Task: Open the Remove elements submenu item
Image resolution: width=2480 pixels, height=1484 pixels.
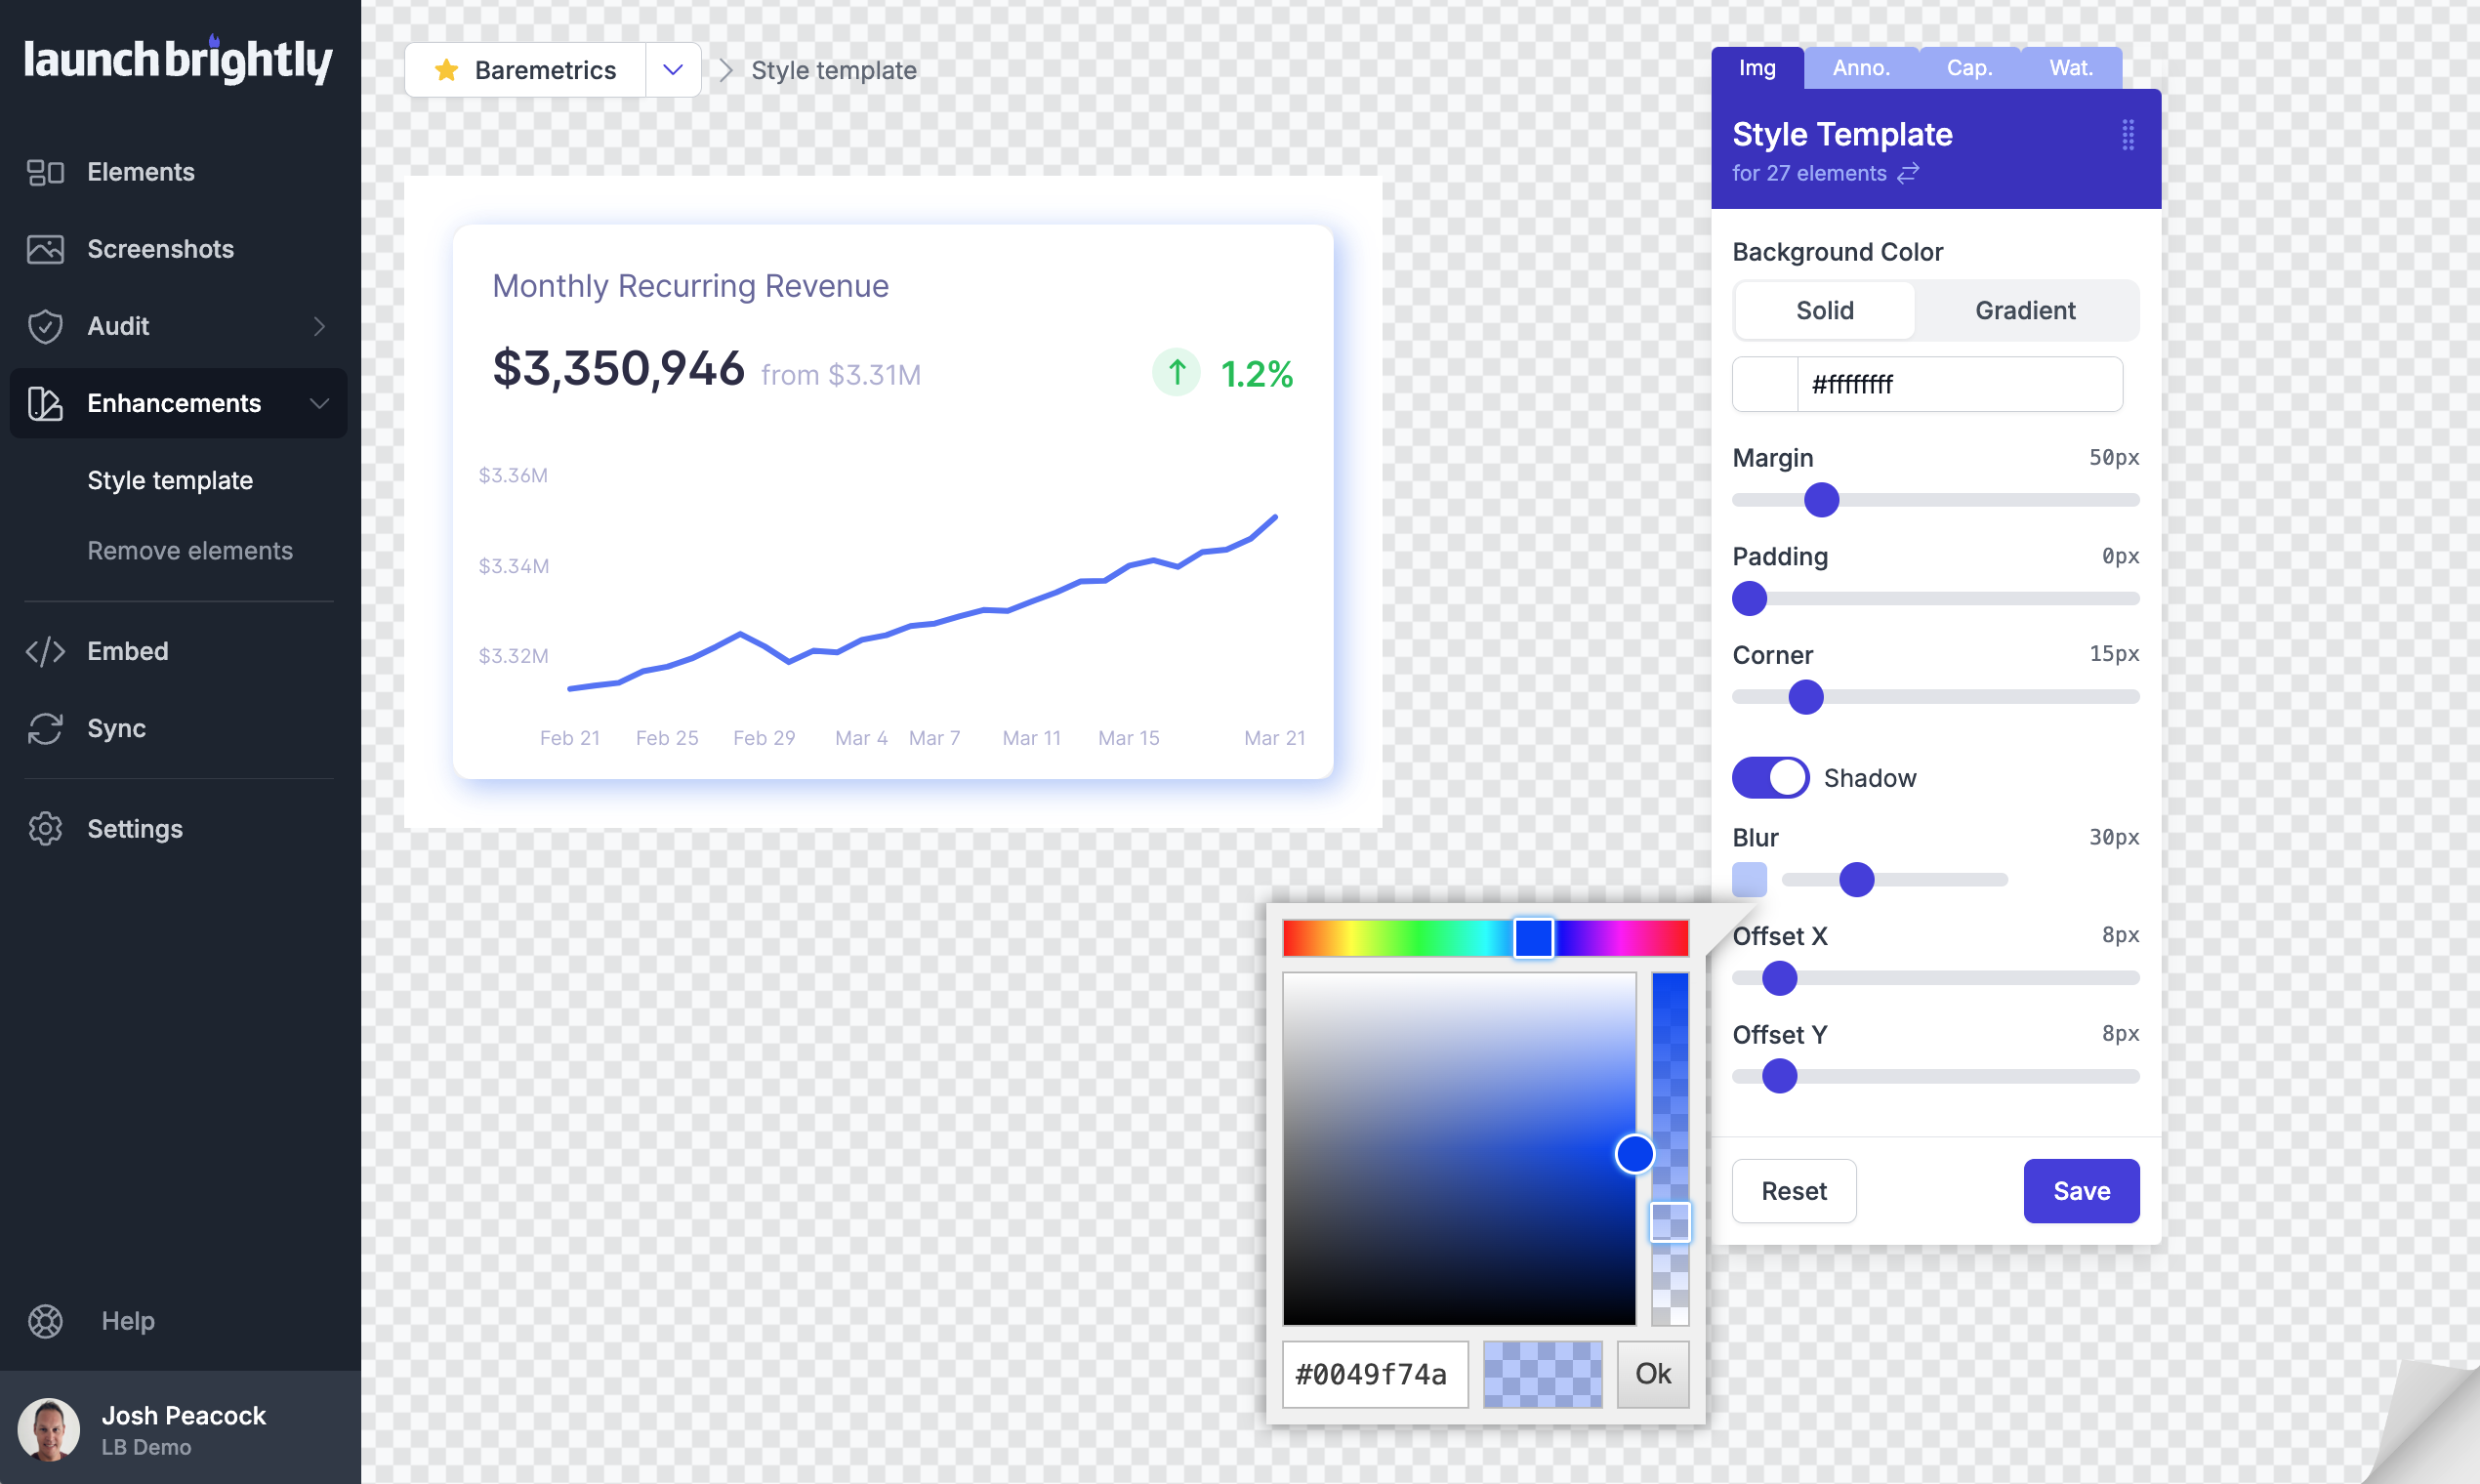Action: (x=190, y=551)
